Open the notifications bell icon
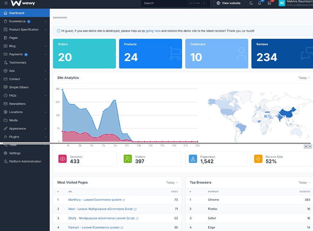Image resolution: width=313 pixels, height=231 pixels. pos(259,3)
